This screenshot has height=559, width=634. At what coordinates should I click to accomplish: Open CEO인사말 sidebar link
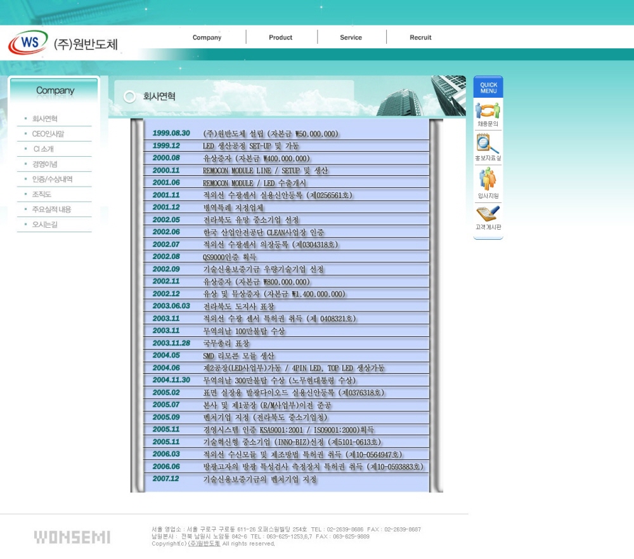[48, 134]
